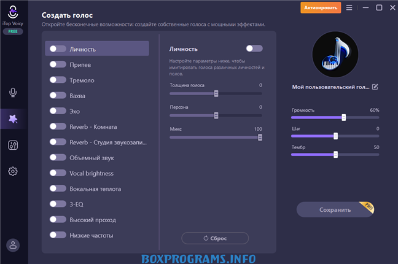Open the soundboard sidebar icon
This screenshot has width=398, height=264.
(13, 146)
